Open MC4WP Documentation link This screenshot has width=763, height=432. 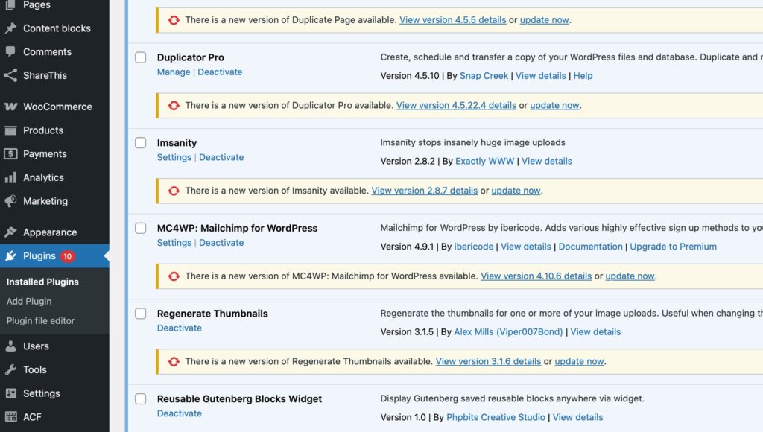click(590, 247)
